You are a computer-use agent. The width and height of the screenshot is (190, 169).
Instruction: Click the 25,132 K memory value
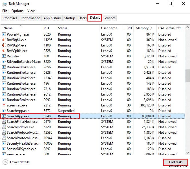148,127
